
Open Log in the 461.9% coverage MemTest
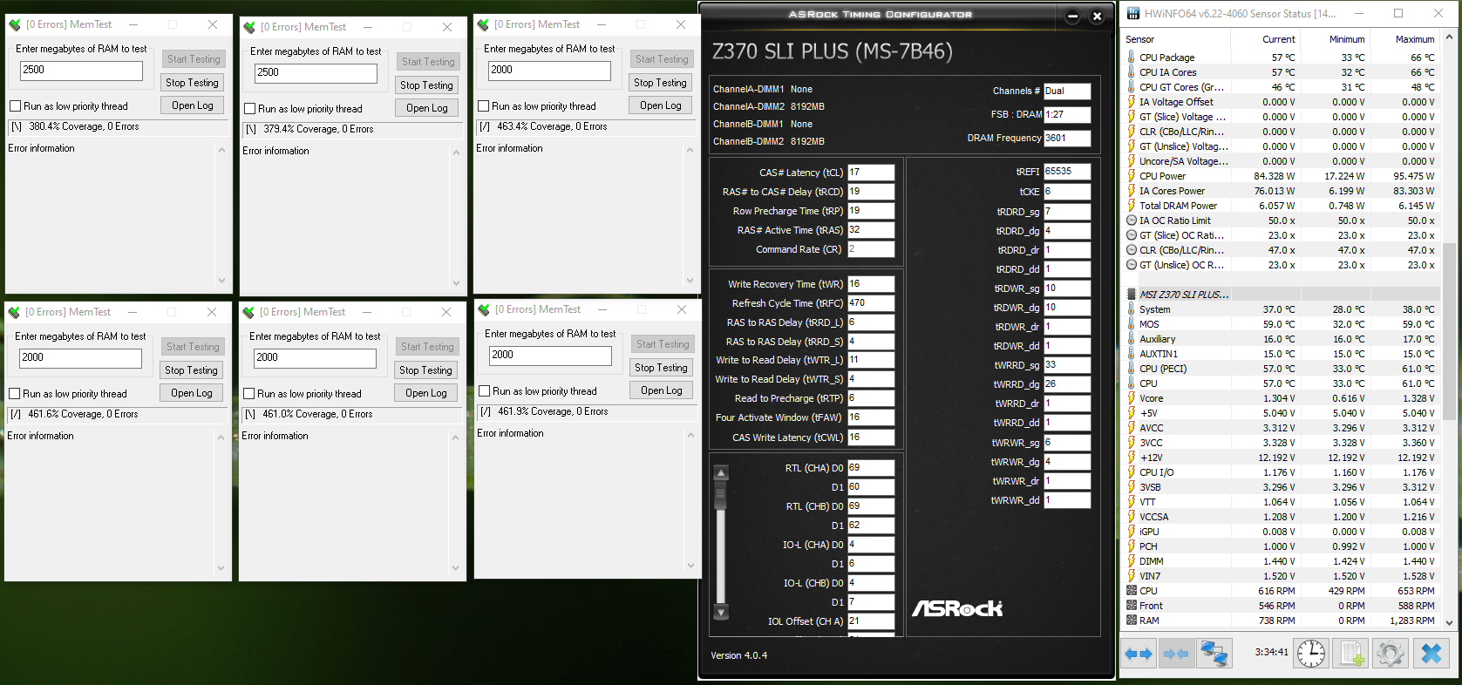coord(662,390)
